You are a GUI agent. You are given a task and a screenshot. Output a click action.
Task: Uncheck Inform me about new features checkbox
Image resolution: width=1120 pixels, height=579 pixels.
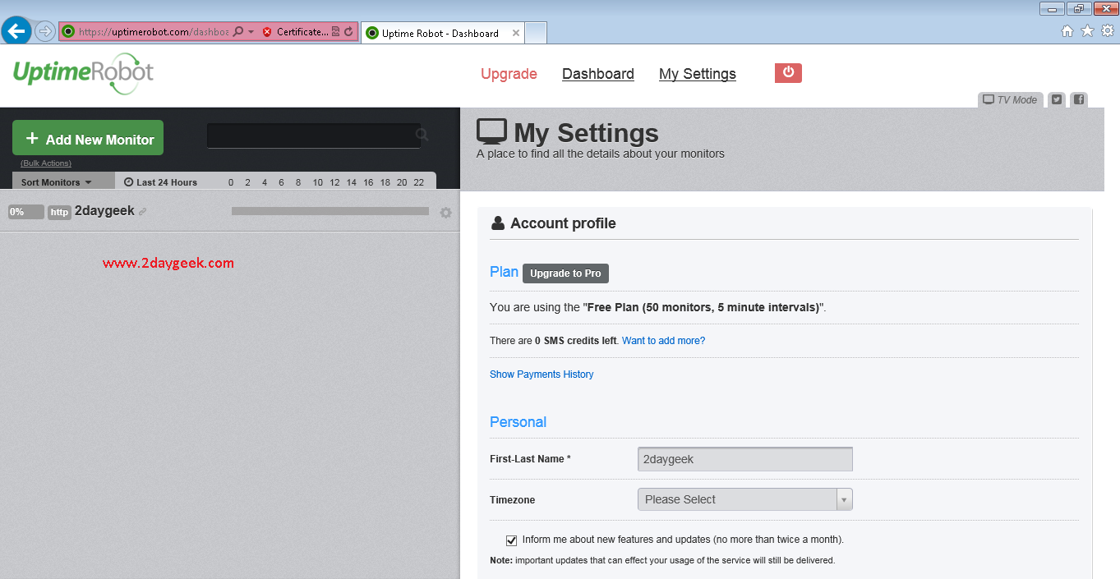pyautogui.click(x=511, y=540)
